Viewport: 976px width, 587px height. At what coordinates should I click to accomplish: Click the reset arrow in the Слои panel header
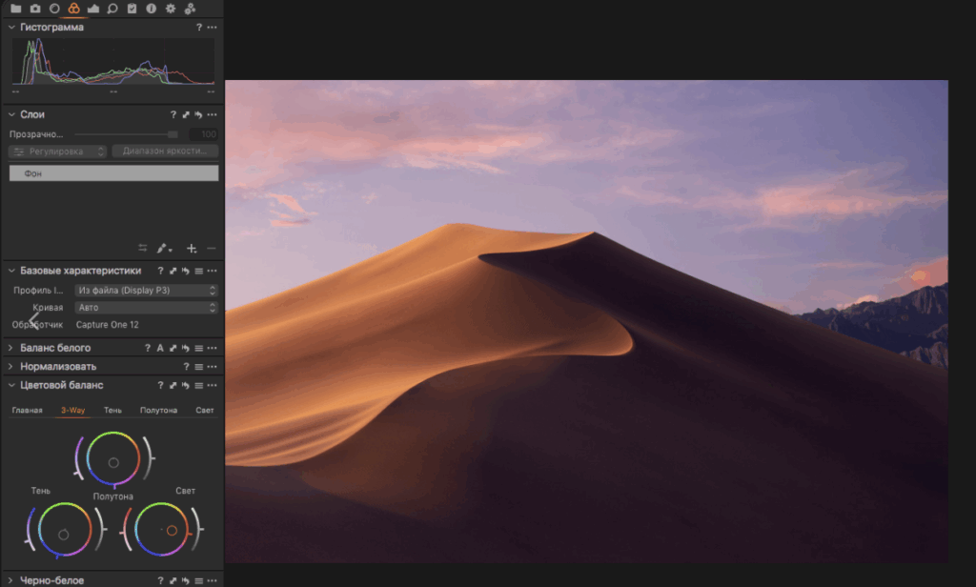[198, 114]
